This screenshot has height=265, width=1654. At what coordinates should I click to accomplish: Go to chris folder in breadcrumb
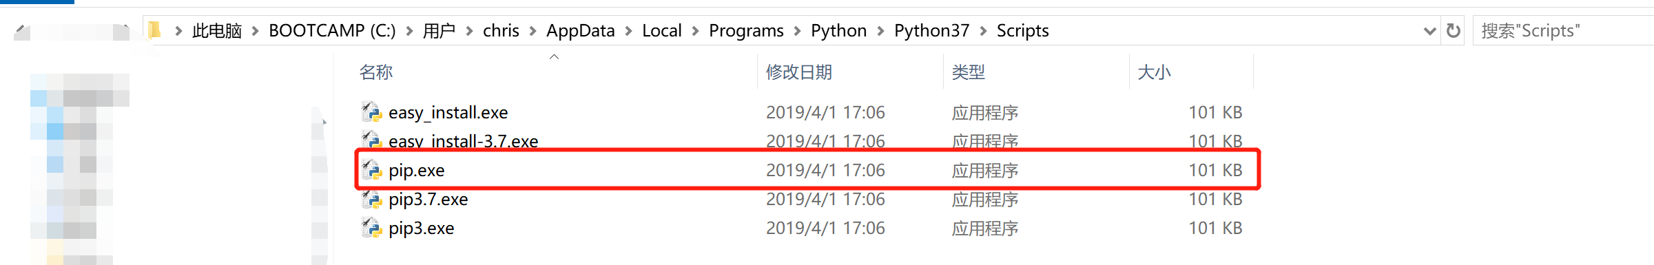coord(501,31)
